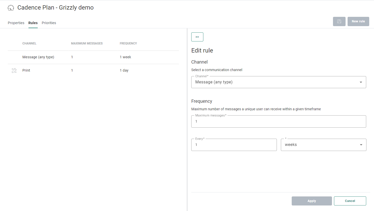Image resolution: width=374 pixels, height=211 pixels.
Task: Click the save disk icon button
Action: 339,21
